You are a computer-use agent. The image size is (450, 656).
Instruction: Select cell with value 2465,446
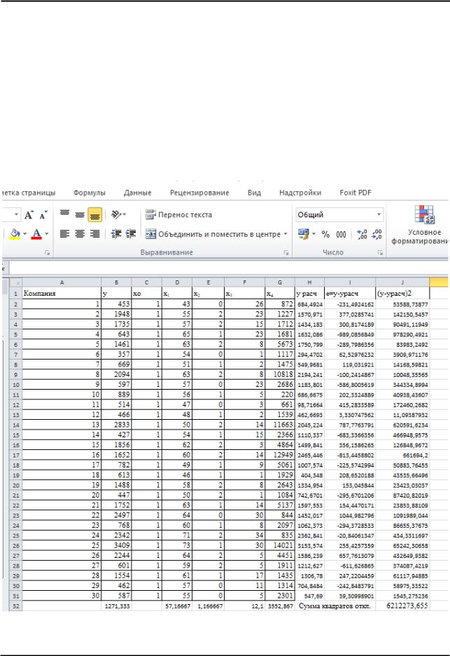coord(309,455)
